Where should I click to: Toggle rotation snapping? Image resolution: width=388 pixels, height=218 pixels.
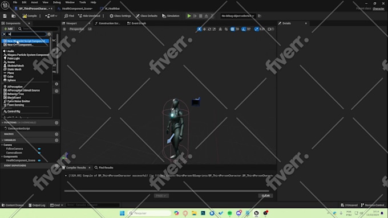coord(244,29)
